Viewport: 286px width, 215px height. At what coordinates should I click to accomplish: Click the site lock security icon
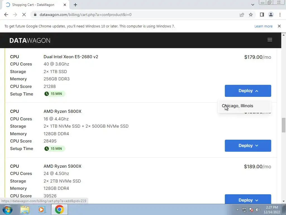[x=35, y=15]
